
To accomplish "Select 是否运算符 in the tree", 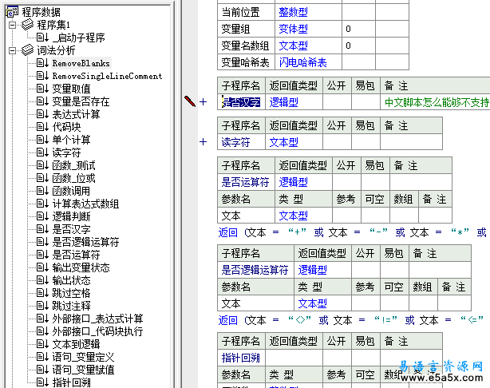I will [x=76, y=255].
